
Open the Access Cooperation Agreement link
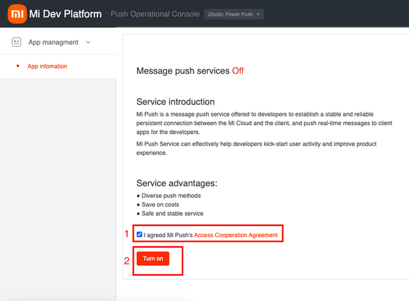coord(236,235)
